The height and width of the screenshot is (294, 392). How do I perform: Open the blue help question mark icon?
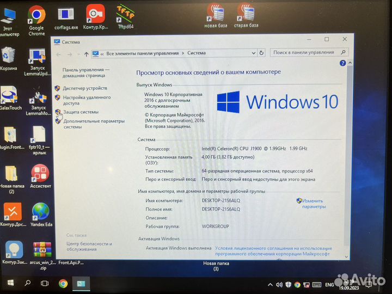coord(342,63)
